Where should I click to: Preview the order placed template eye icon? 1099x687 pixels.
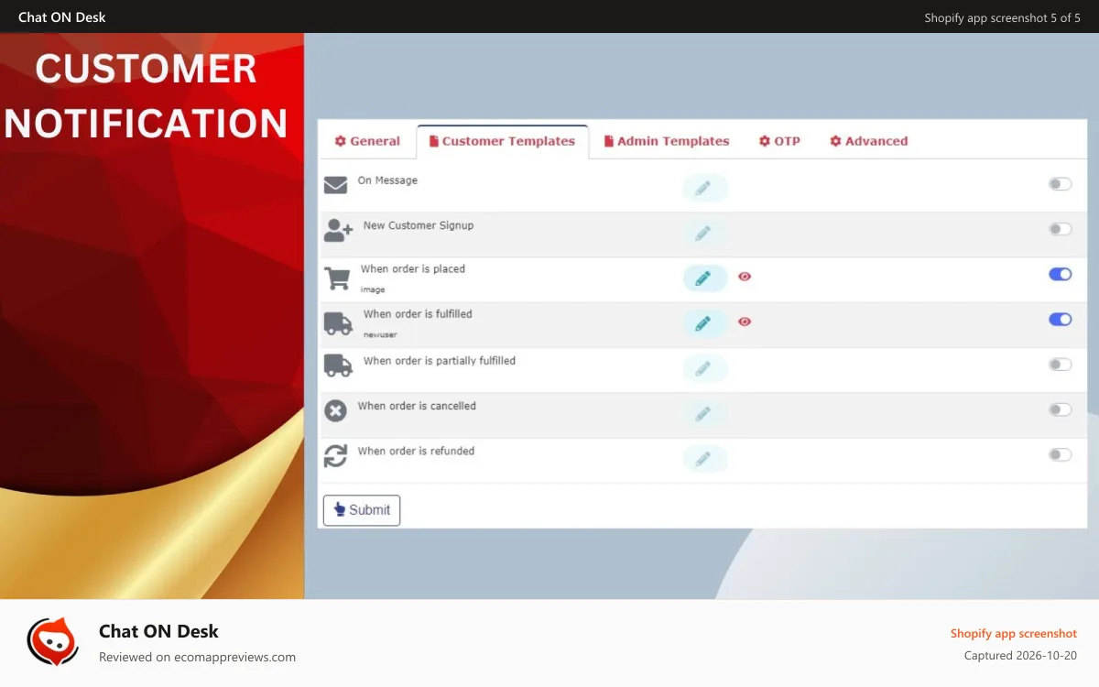click(x=745, y=276)
